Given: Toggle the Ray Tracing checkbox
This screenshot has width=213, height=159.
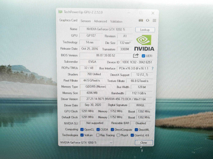Looking at the screenshot, I should 98,135.
